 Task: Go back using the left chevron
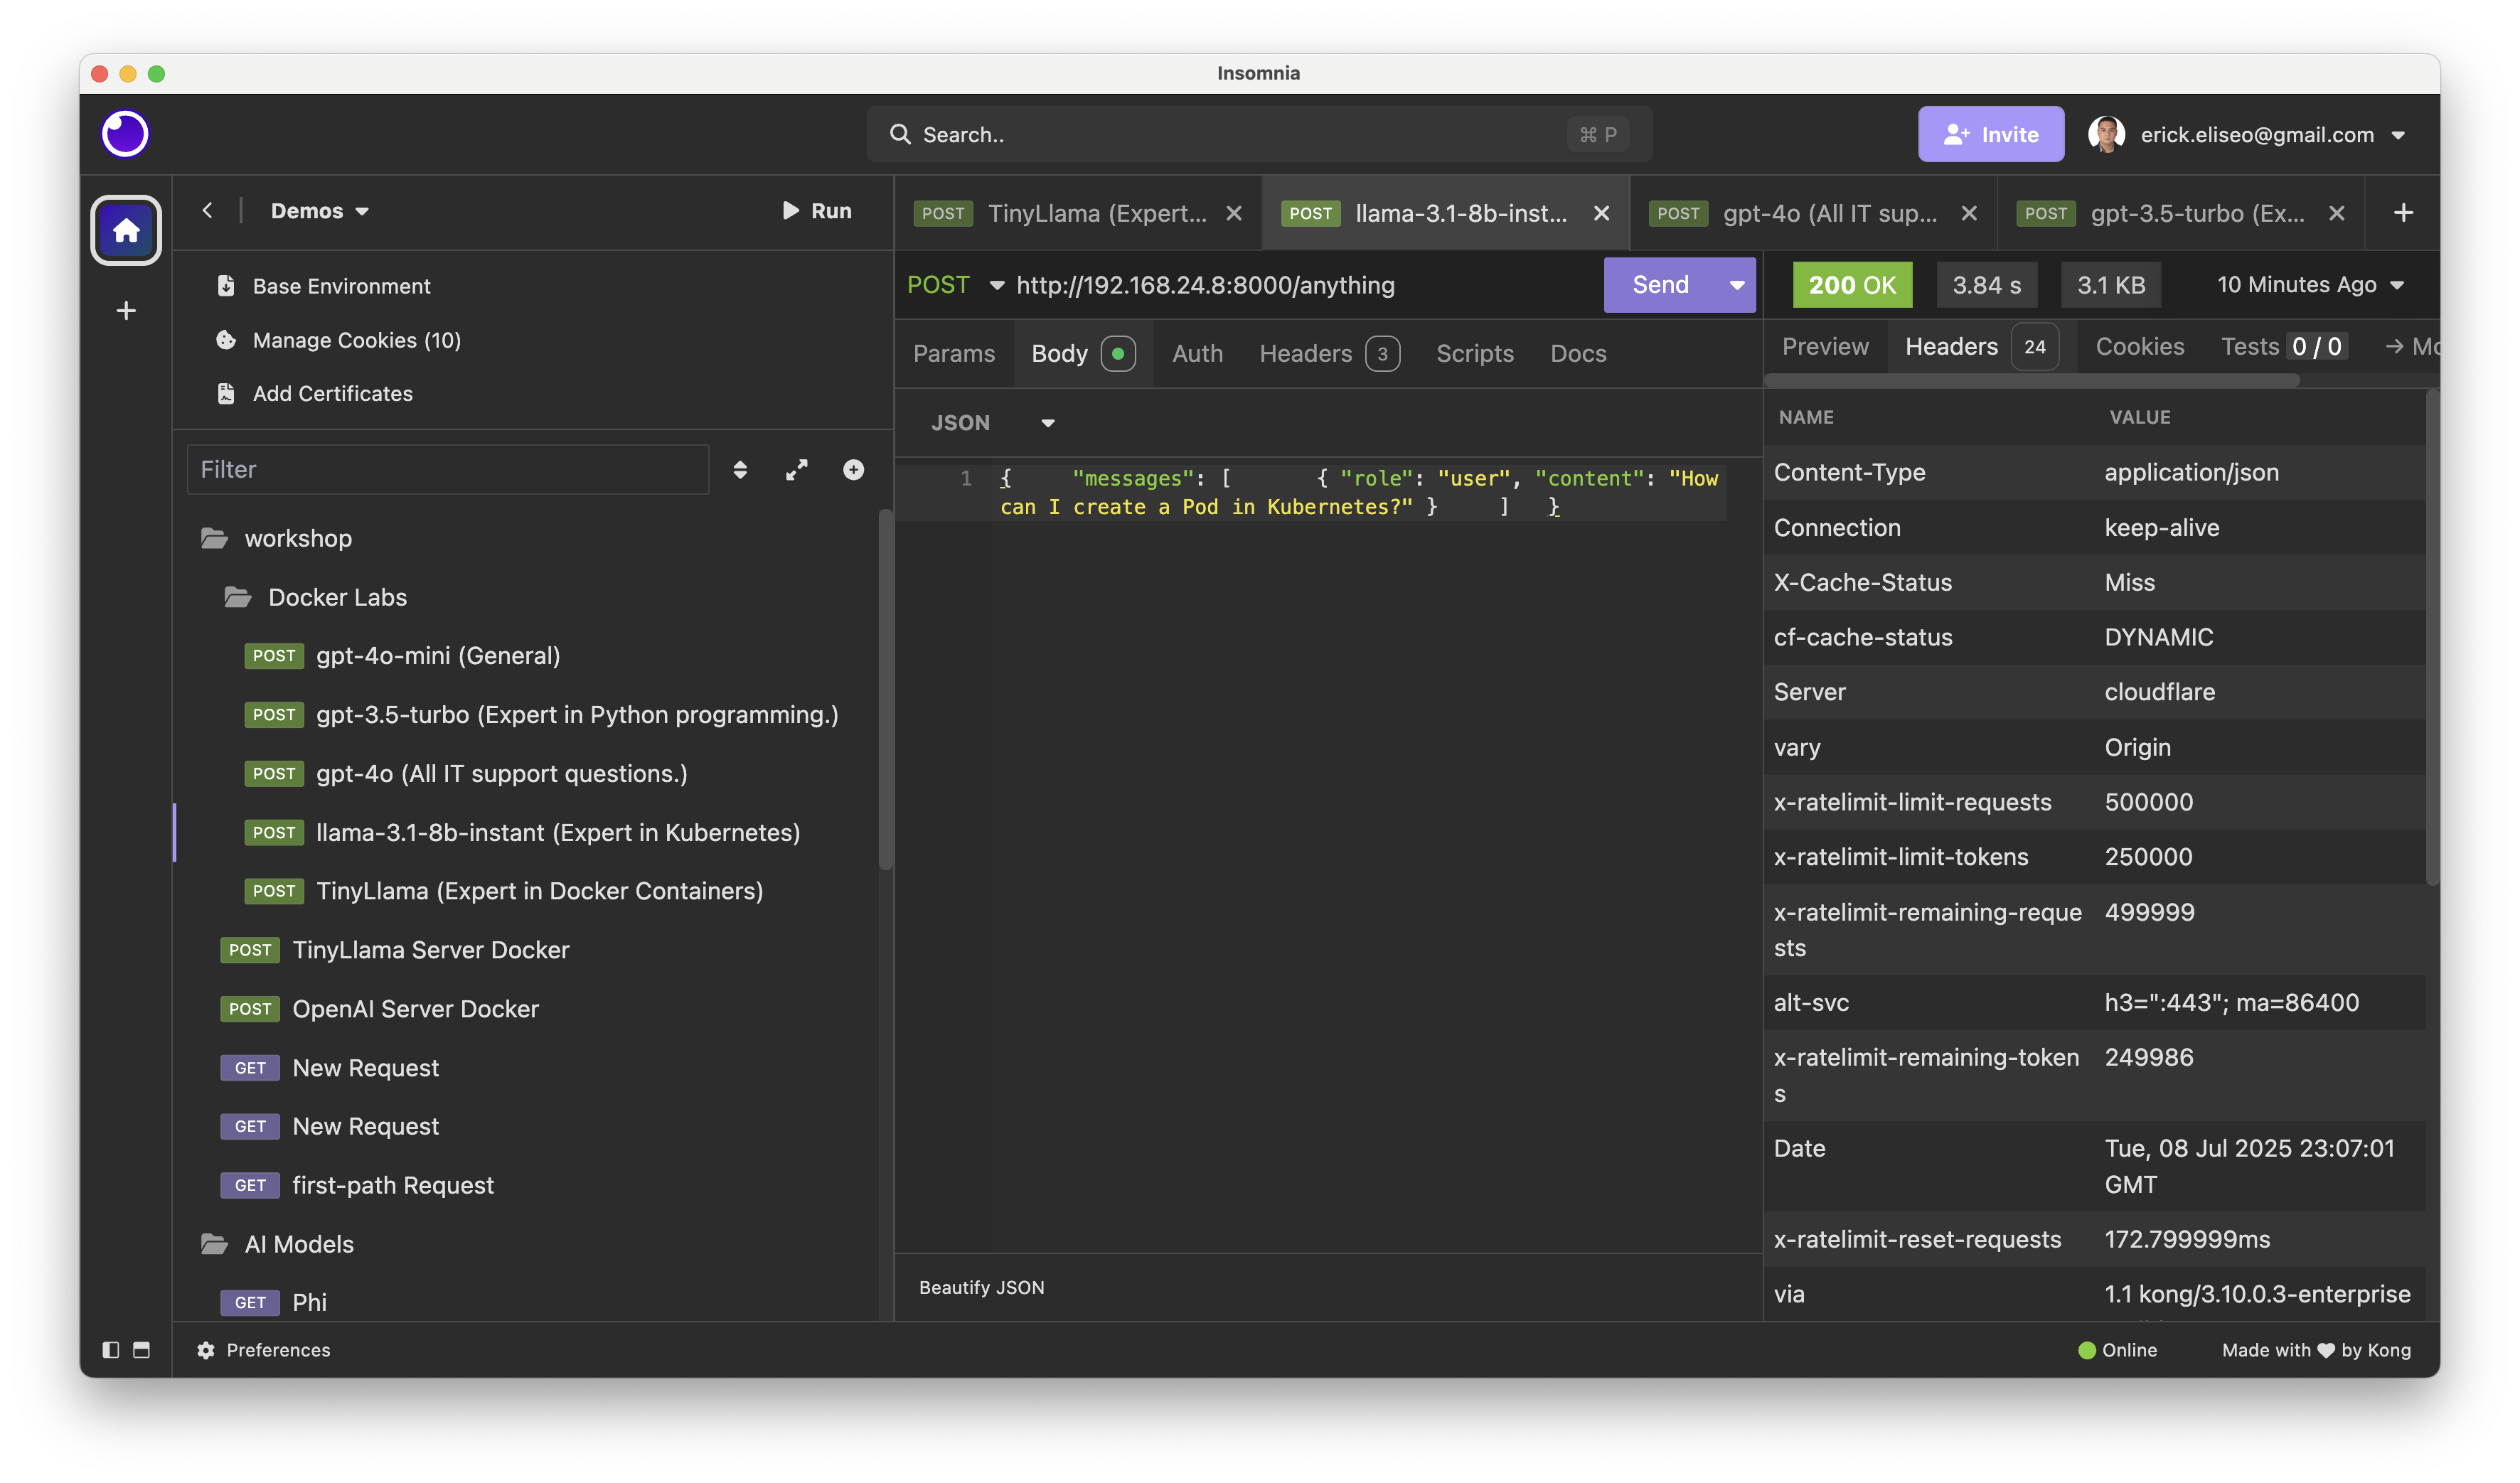point(207,211)
